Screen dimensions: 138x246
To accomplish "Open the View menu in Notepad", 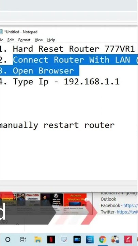I will pos(39,40).
